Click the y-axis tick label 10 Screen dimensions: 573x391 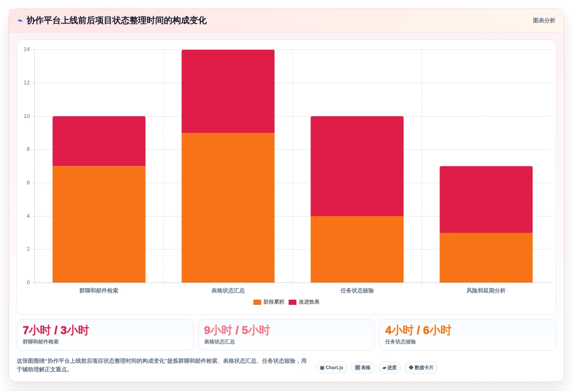point(27,116)
